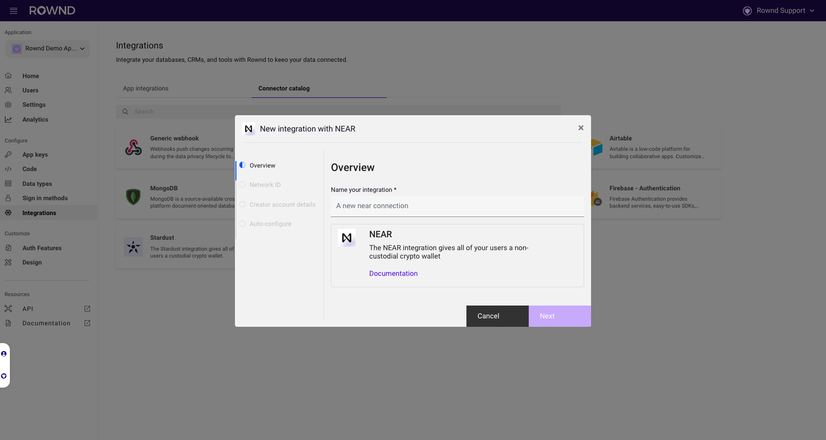The image size is (826, 440).
Task: Open Sign in methods page
Action: 45,198
